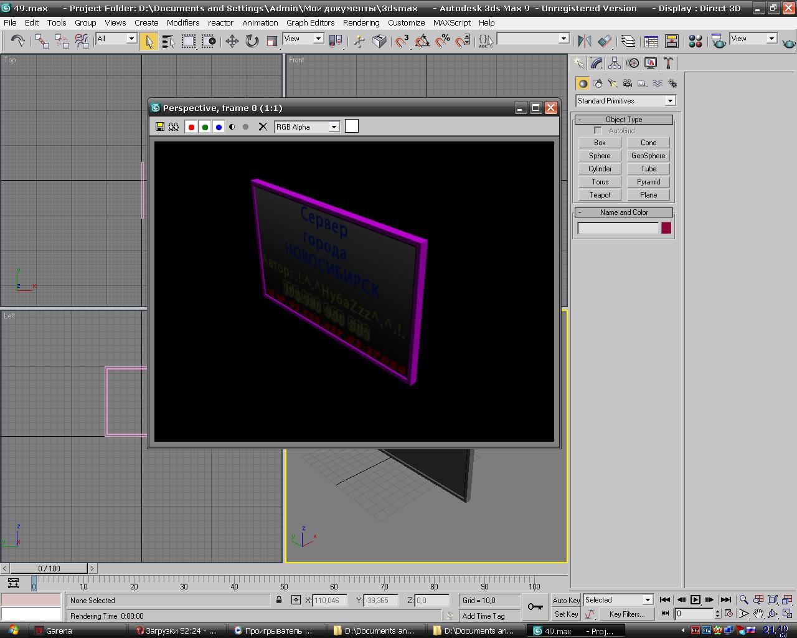The image size is (797, 638).
Task: Open the Material Editor spheres icon
Action: pos(696,41)
